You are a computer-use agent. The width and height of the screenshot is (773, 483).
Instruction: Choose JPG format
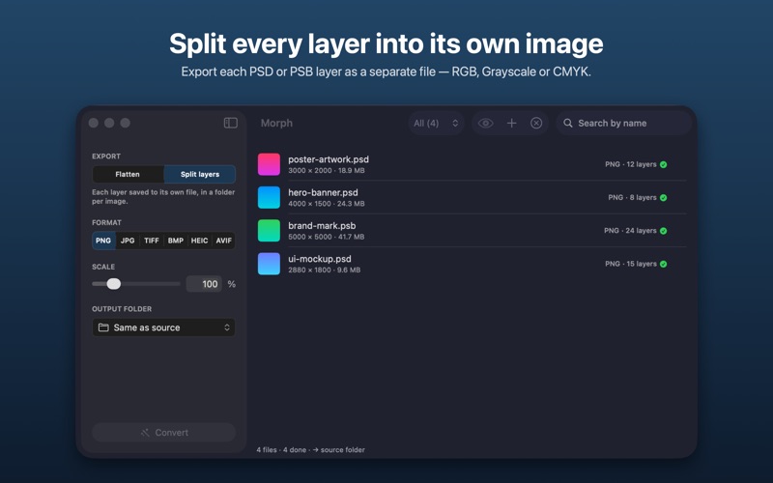pos(128,241)
